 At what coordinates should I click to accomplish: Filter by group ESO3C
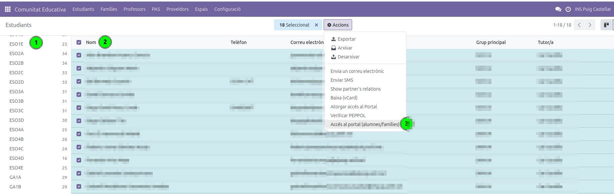[16, 111]
